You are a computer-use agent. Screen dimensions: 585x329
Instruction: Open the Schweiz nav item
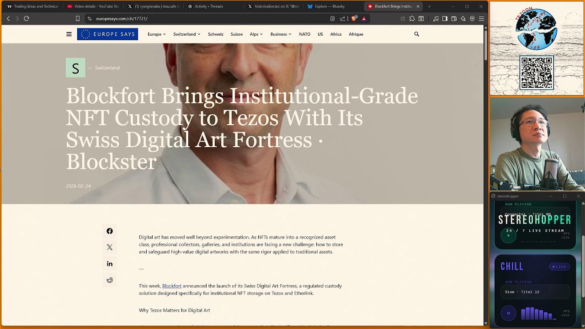click(216, 34)
